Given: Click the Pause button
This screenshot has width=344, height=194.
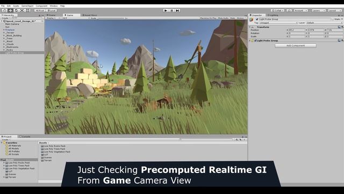Looking at the screenshot, I should (x=172, y=11).
